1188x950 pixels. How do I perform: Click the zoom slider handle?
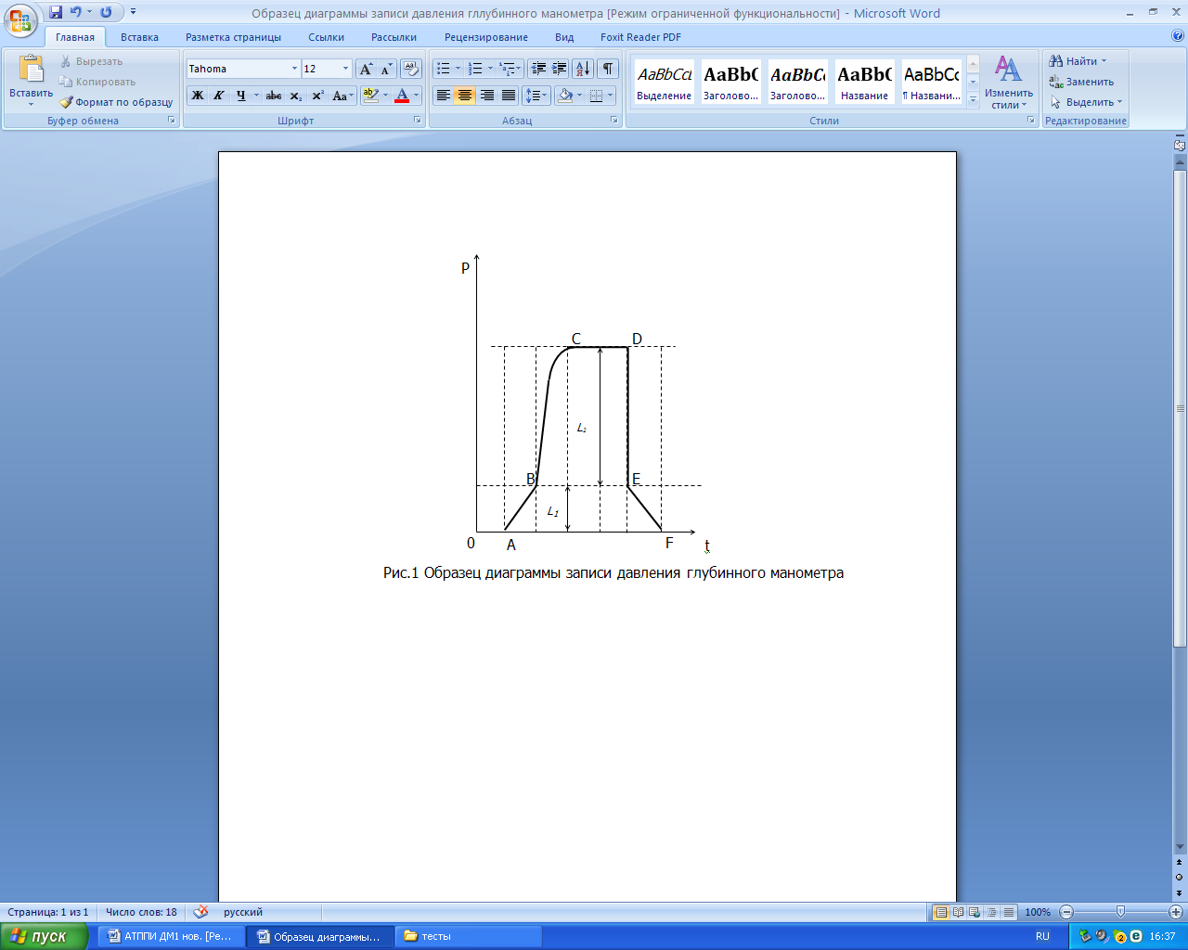point(1120,912)
